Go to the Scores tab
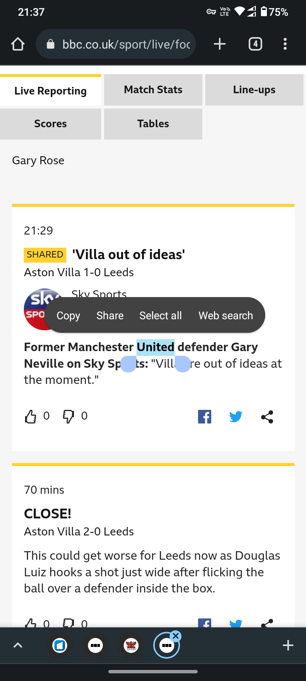 pos(51,124)
